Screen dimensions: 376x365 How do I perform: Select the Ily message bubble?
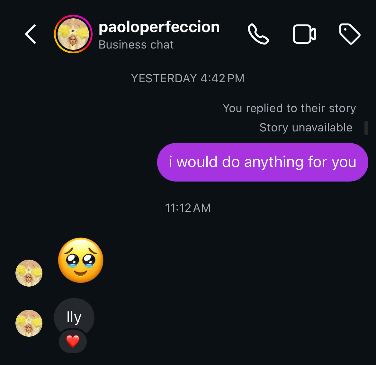[74, 317]
